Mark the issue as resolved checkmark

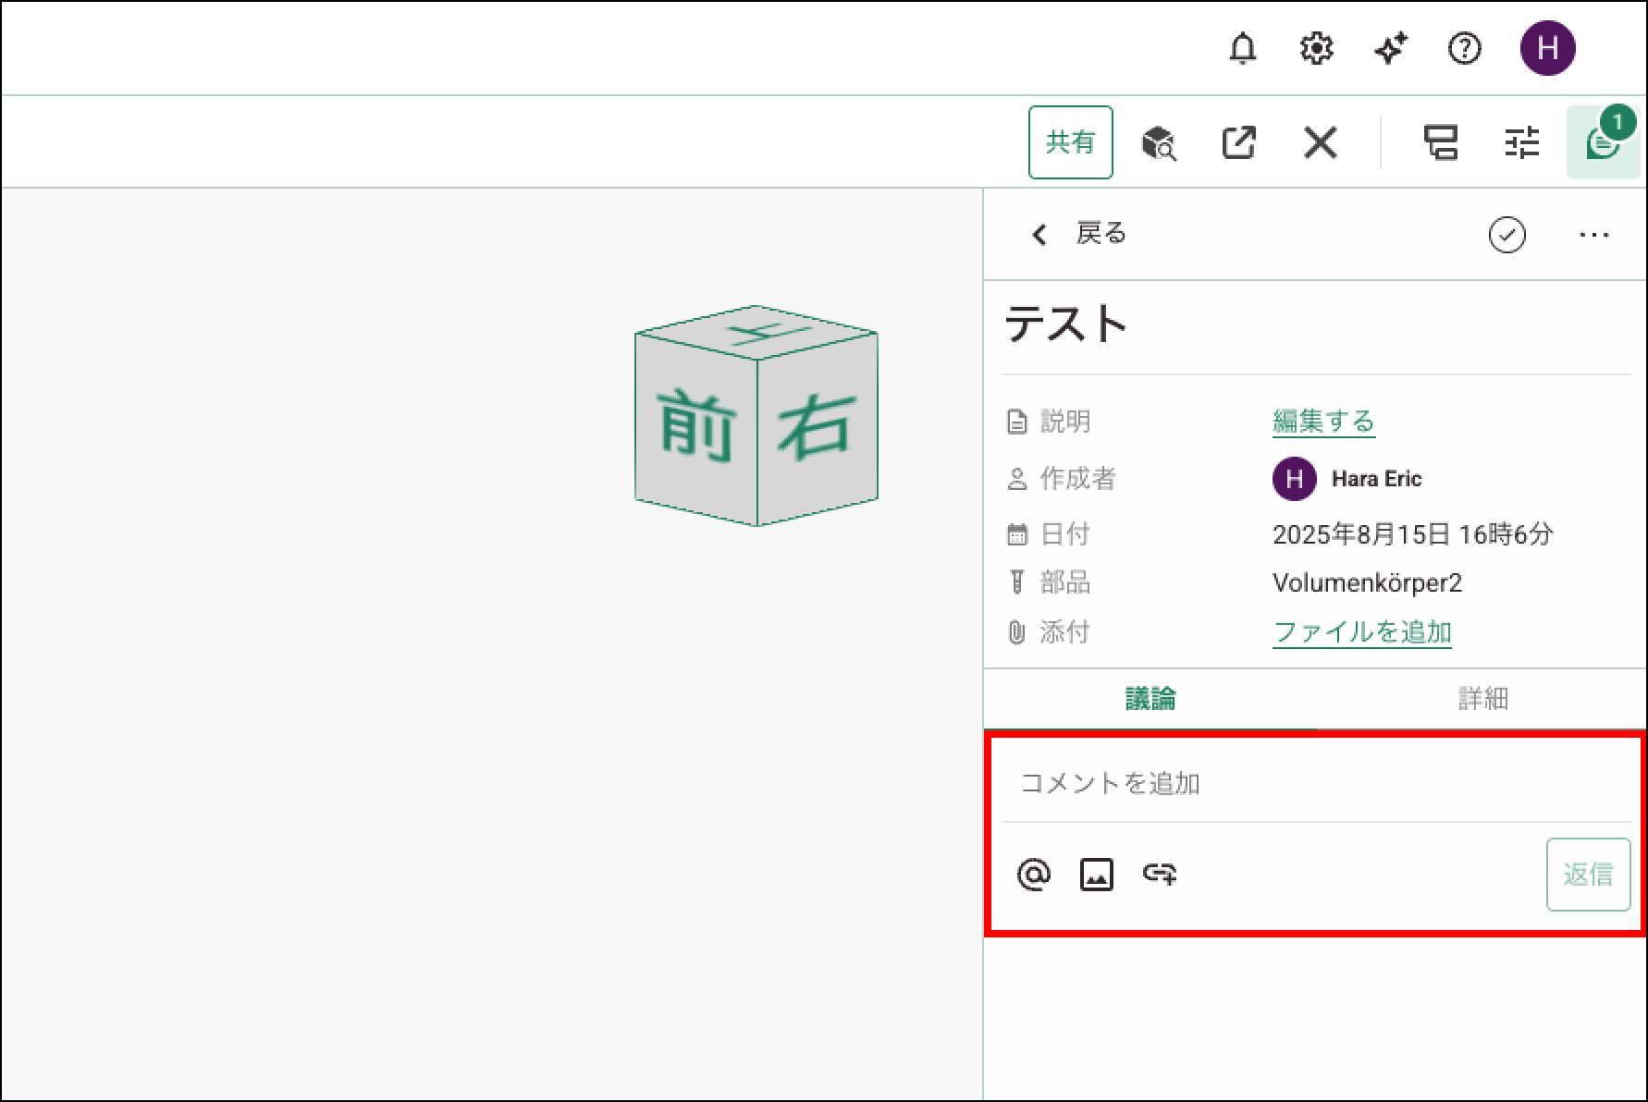(x=1507, y=235)
